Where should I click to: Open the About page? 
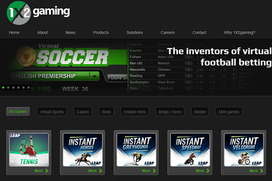pyautogui.click(x=42, y=33)
